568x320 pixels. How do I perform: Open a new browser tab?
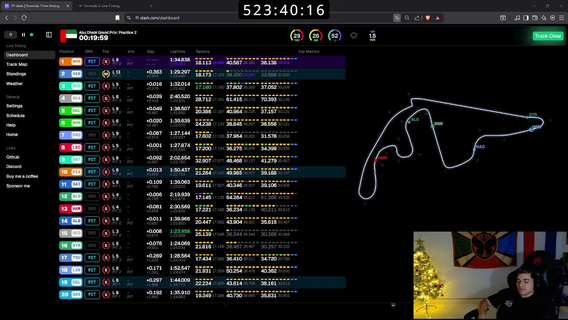coord(151,6)
